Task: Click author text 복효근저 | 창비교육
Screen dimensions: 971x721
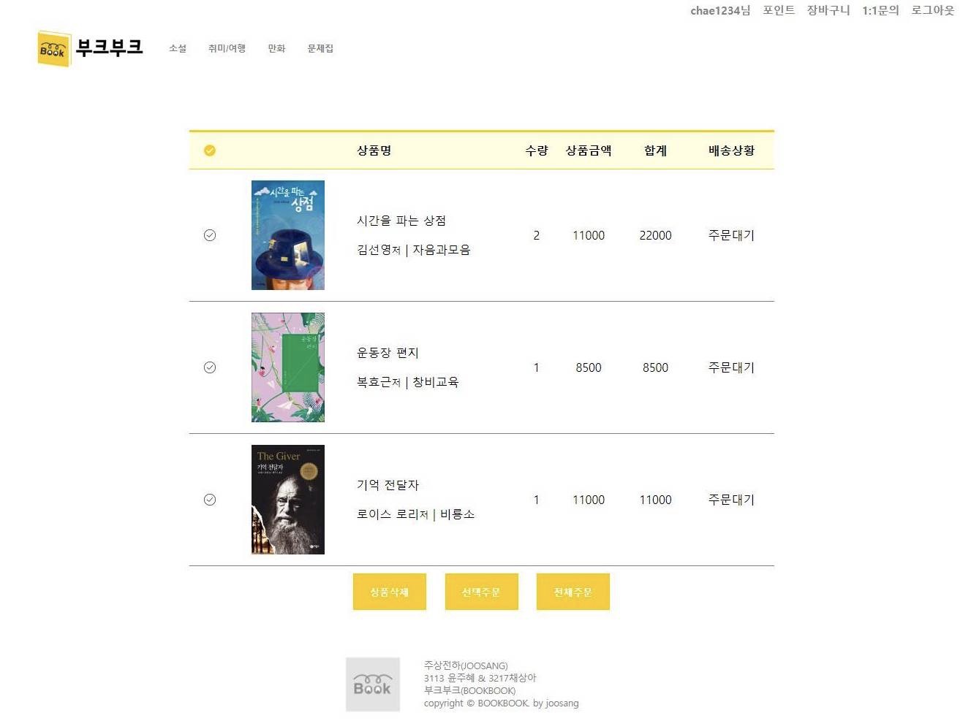Action: pos(408,382)
